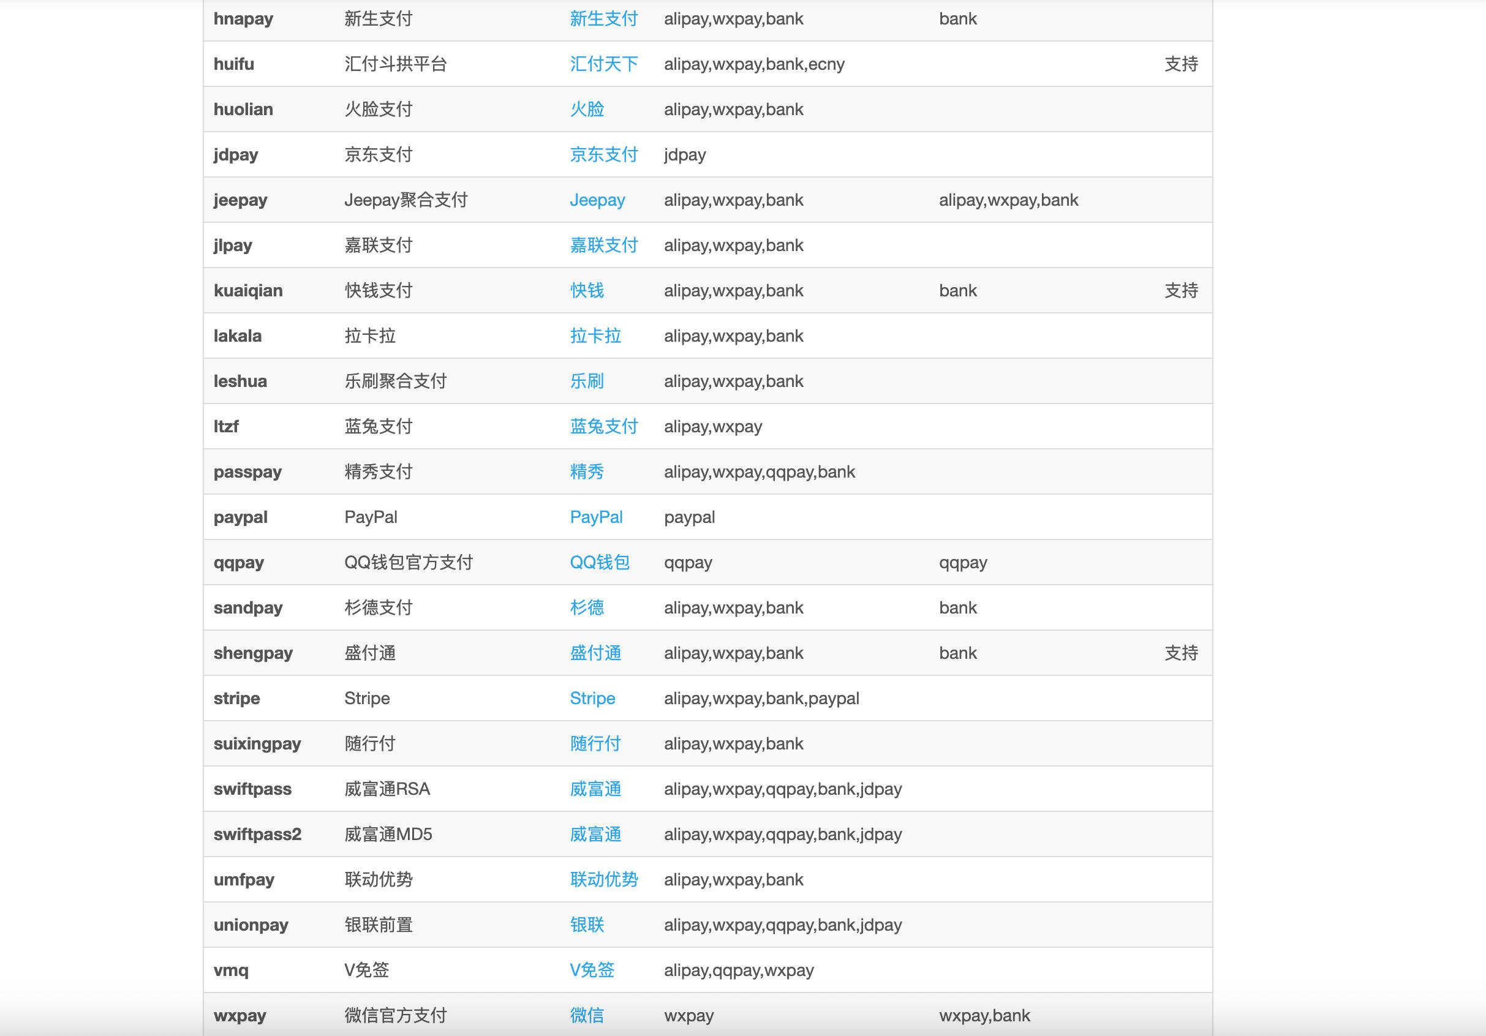Click the 银联 link in unionpay row
The height and width of the screenshot is (1036, 1486).
[x=586, y=925]
